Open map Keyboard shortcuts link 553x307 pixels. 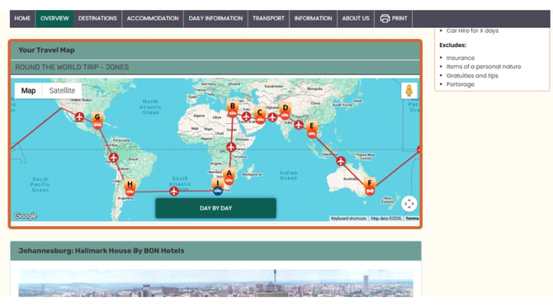click(348, 219)
